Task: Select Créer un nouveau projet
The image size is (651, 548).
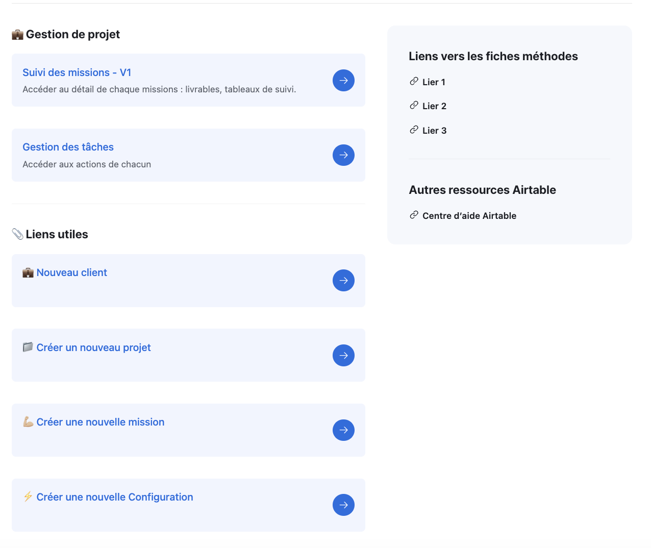Action: tap(93, 347)
